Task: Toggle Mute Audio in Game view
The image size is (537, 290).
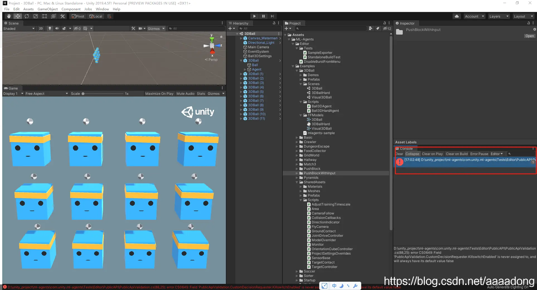Action: coord(185,94)
